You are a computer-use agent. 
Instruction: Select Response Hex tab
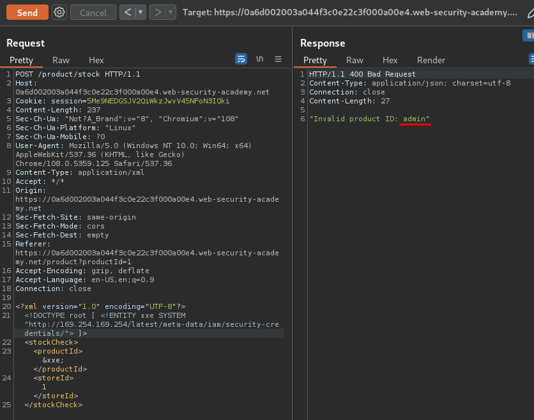[390, 60]
